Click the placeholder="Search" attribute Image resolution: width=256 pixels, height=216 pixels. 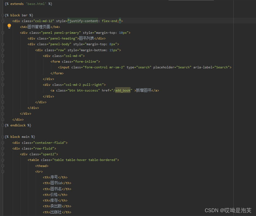click(172, 67)
